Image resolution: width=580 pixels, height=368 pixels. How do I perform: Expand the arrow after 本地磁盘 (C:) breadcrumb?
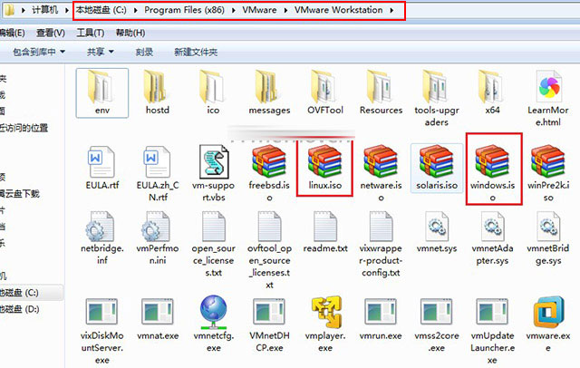pyautogui.click(x=135, y=10)
